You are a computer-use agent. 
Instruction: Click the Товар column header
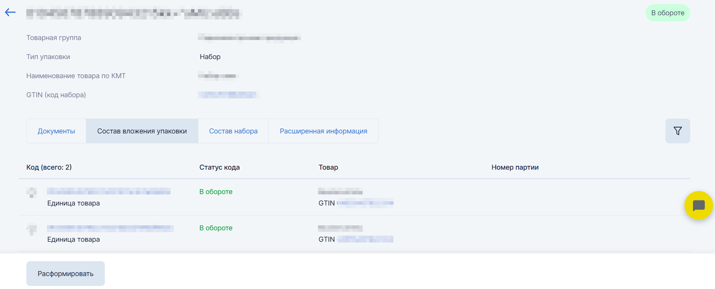click(328, 167)
